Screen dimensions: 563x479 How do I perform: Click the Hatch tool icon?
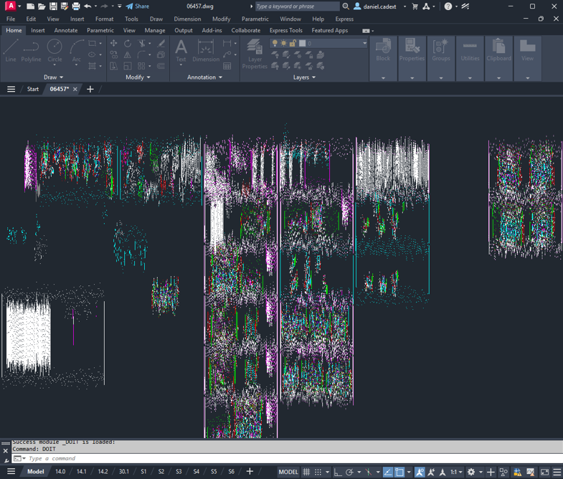pos(93,66)
